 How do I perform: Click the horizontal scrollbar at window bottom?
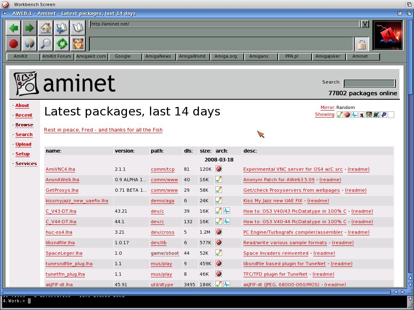tap(197, 292)
